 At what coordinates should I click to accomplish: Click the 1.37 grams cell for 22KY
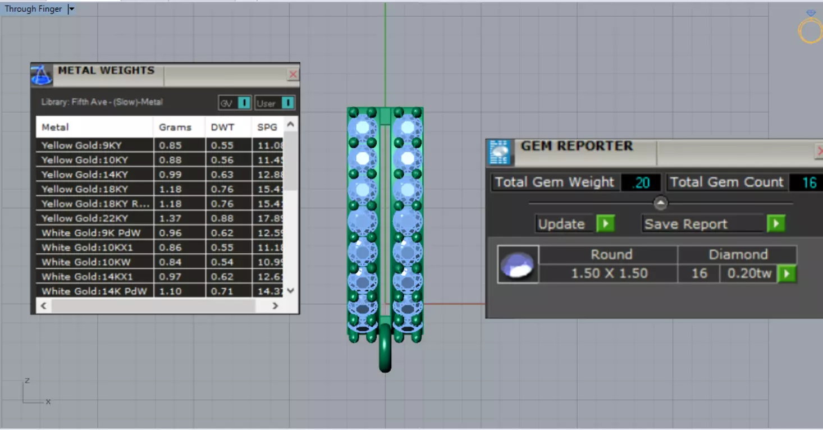coord(179,218)
